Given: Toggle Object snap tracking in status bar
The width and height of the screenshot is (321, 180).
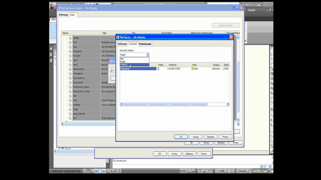Looking at the screenshot, I should pyautogui.click(x=104, y=171).
